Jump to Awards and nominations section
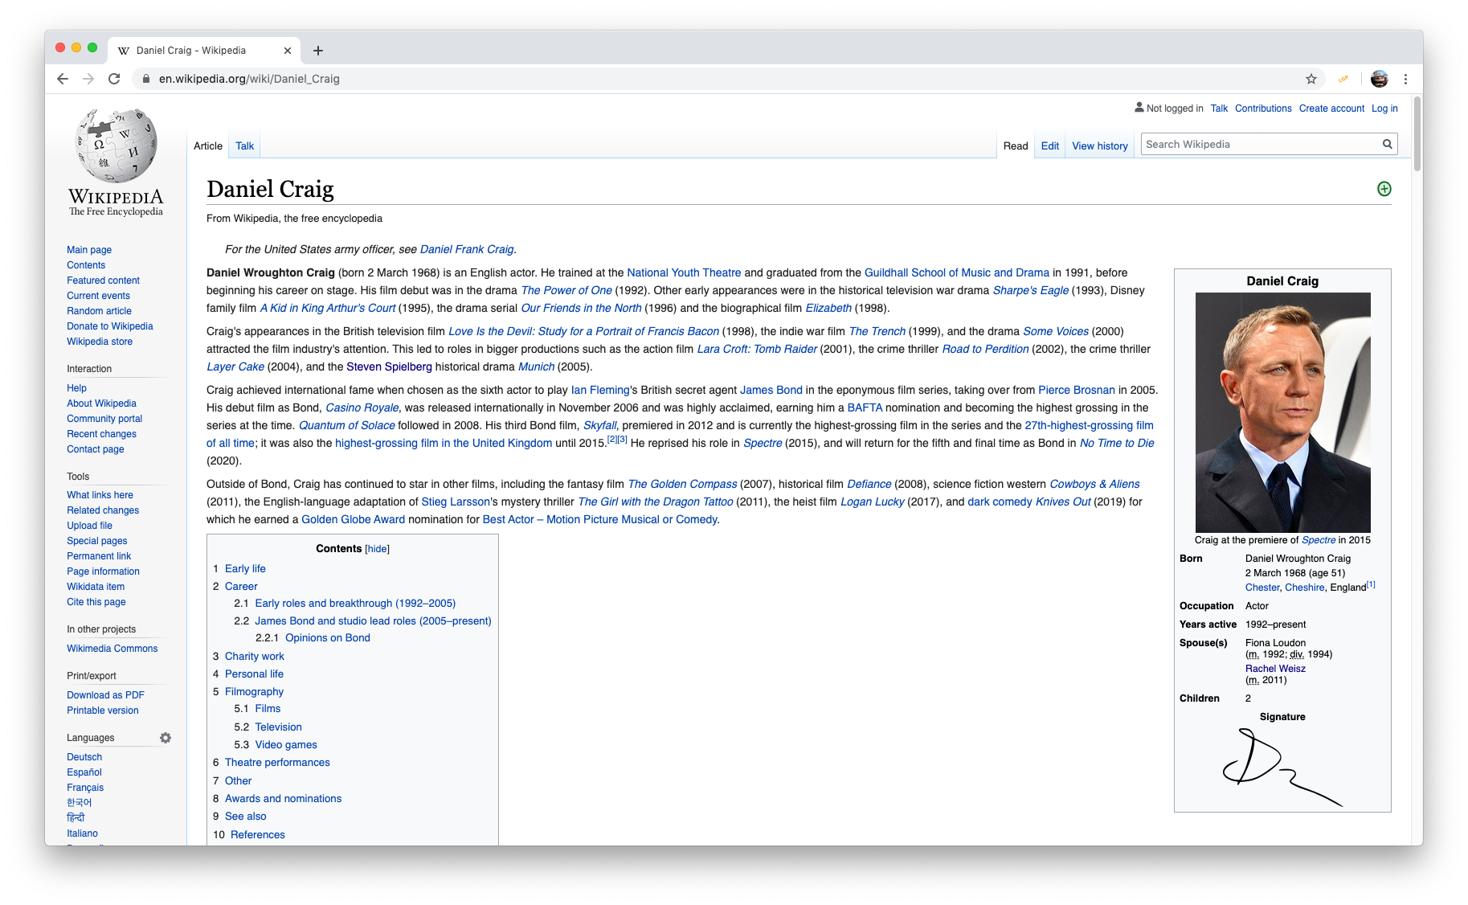Screen dimensions: 1468x905 click(x=283, y=799)
